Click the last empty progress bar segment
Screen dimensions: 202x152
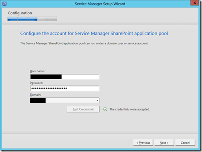(x=52, y=19)
